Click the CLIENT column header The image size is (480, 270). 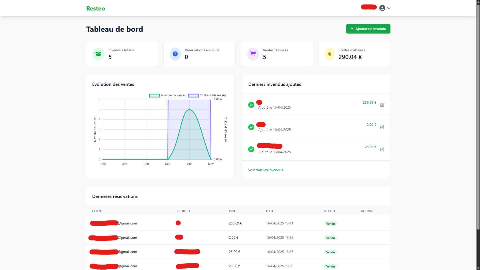[97, 211]
